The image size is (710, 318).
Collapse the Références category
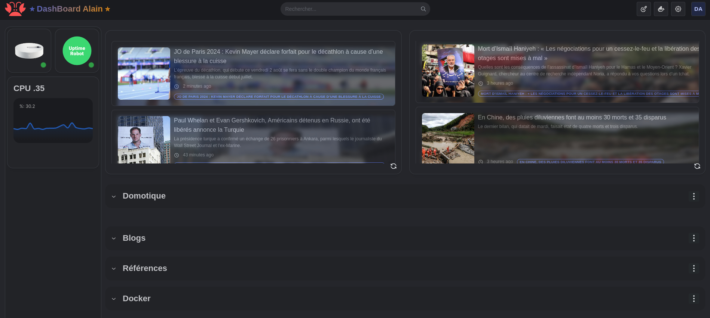(x=114, y=268)
